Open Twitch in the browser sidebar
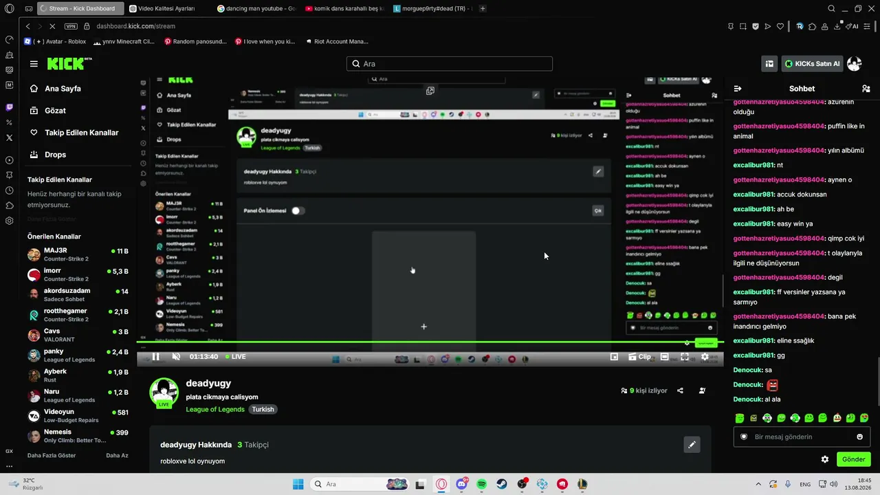The height and width of the screenshot is (495, 880). [x=9, y=107]
